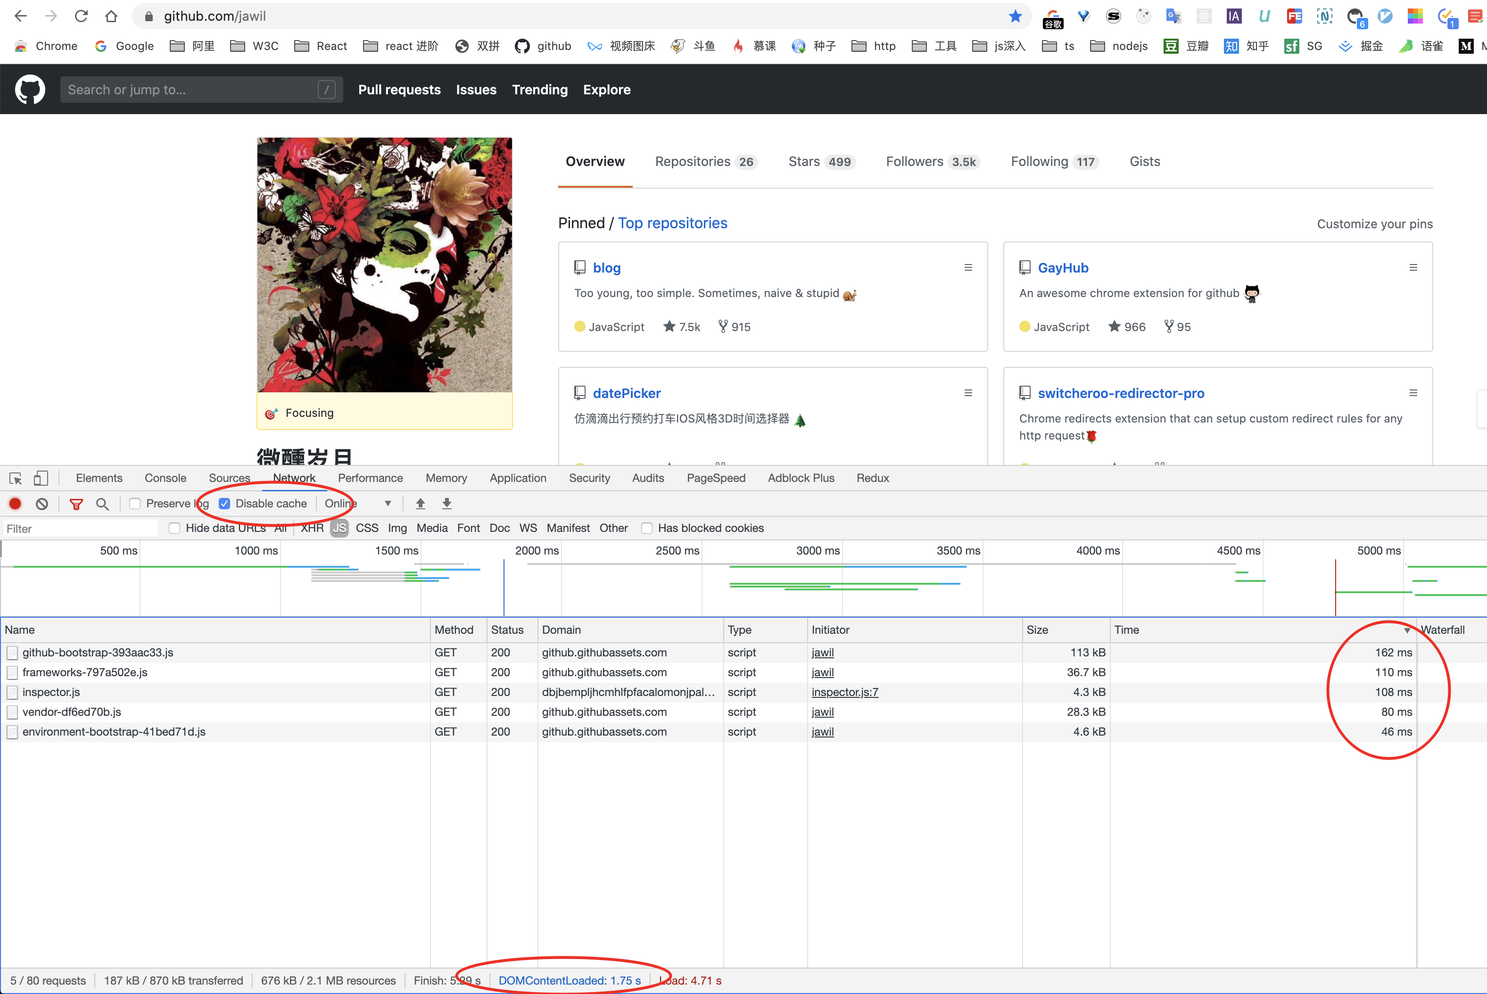This screenshot has height=994, width=1487.
Task: Activate the inspect element picker
Action: pos(16,479)
